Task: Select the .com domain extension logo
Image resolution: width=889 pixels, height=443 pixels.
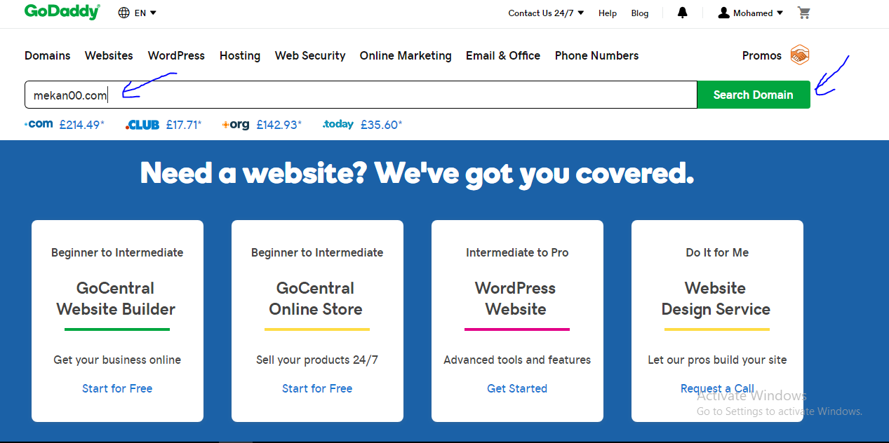Action: (x=39, y=124)
